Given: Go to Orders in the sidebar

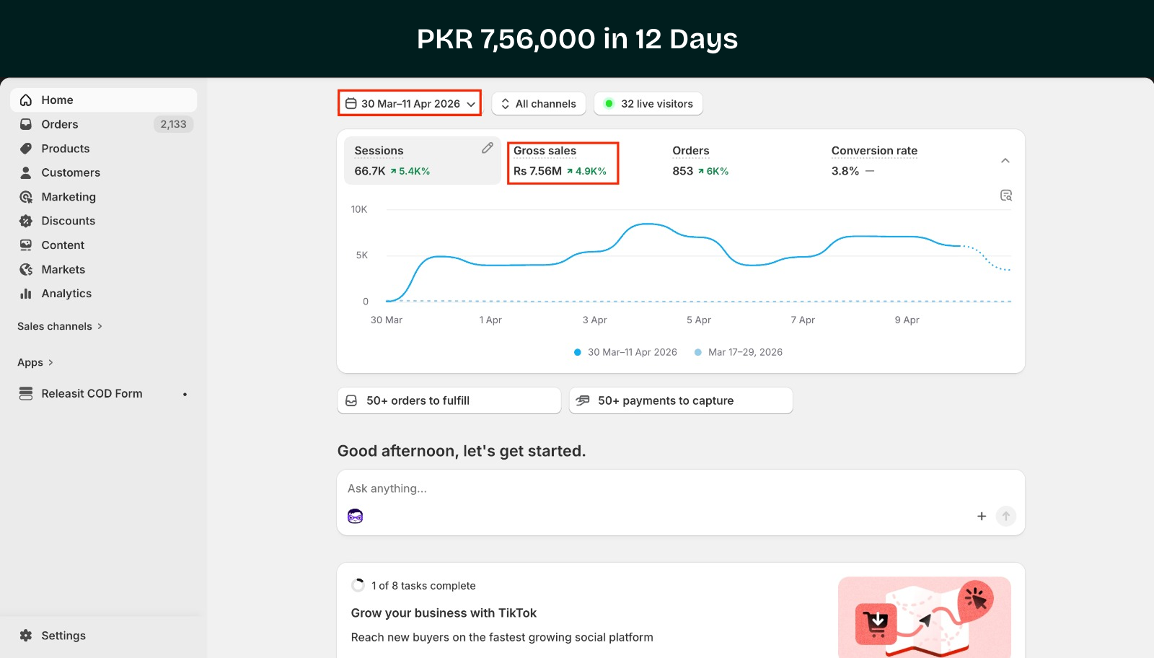Looking at the screenshot, I should tap(59, 124).
